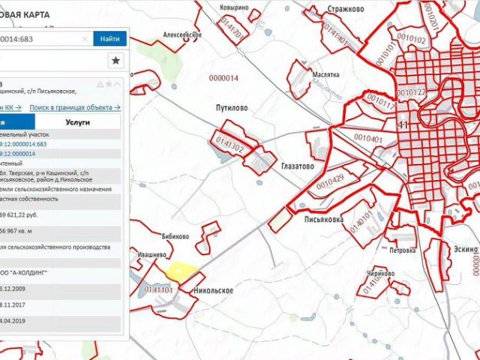Focus the cadastral number search field
This screenshot has height=360, width=480.
[x=43, y=39]
